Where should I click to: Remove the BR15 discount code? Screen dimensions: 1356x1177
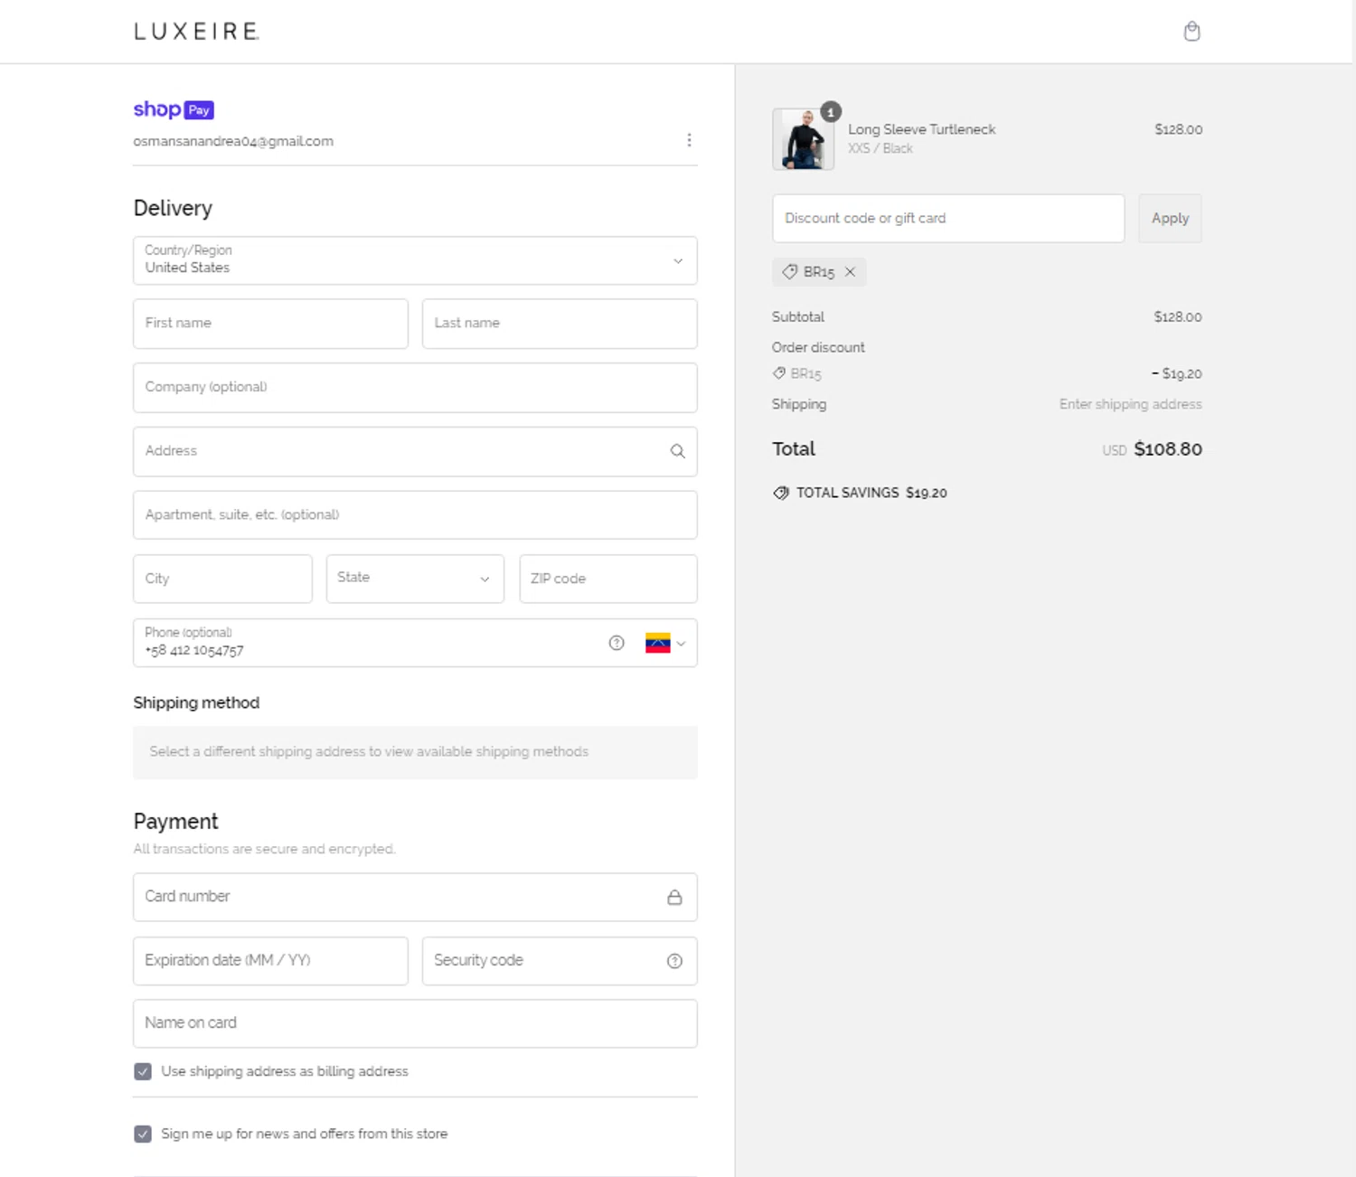click(x=850, y=272)
